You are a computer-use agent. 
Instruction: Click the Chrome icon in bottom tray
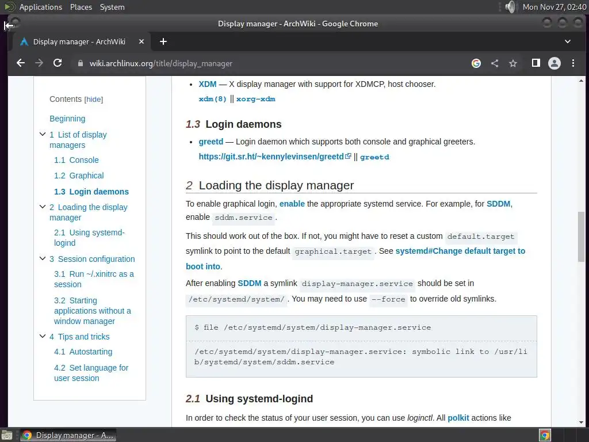[545, 435]
